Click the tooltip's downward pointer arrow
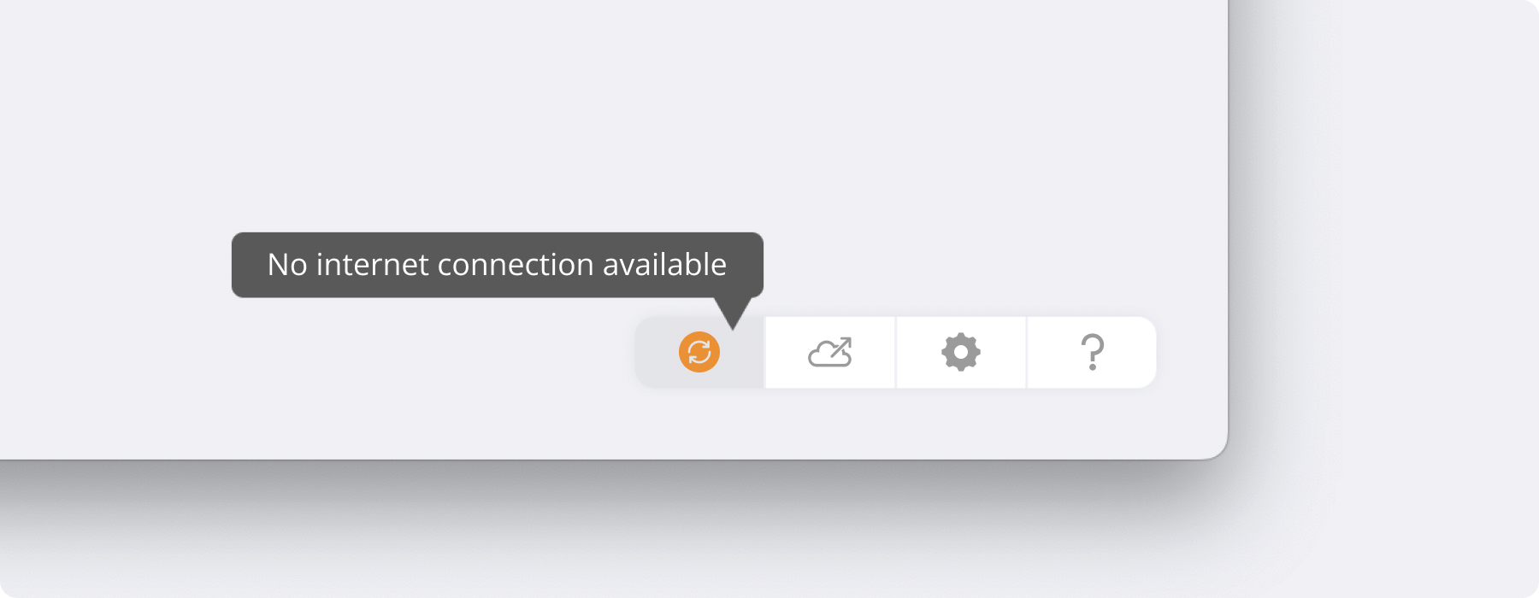Viewport: 1539px width, 598px height. click(733, 313)
